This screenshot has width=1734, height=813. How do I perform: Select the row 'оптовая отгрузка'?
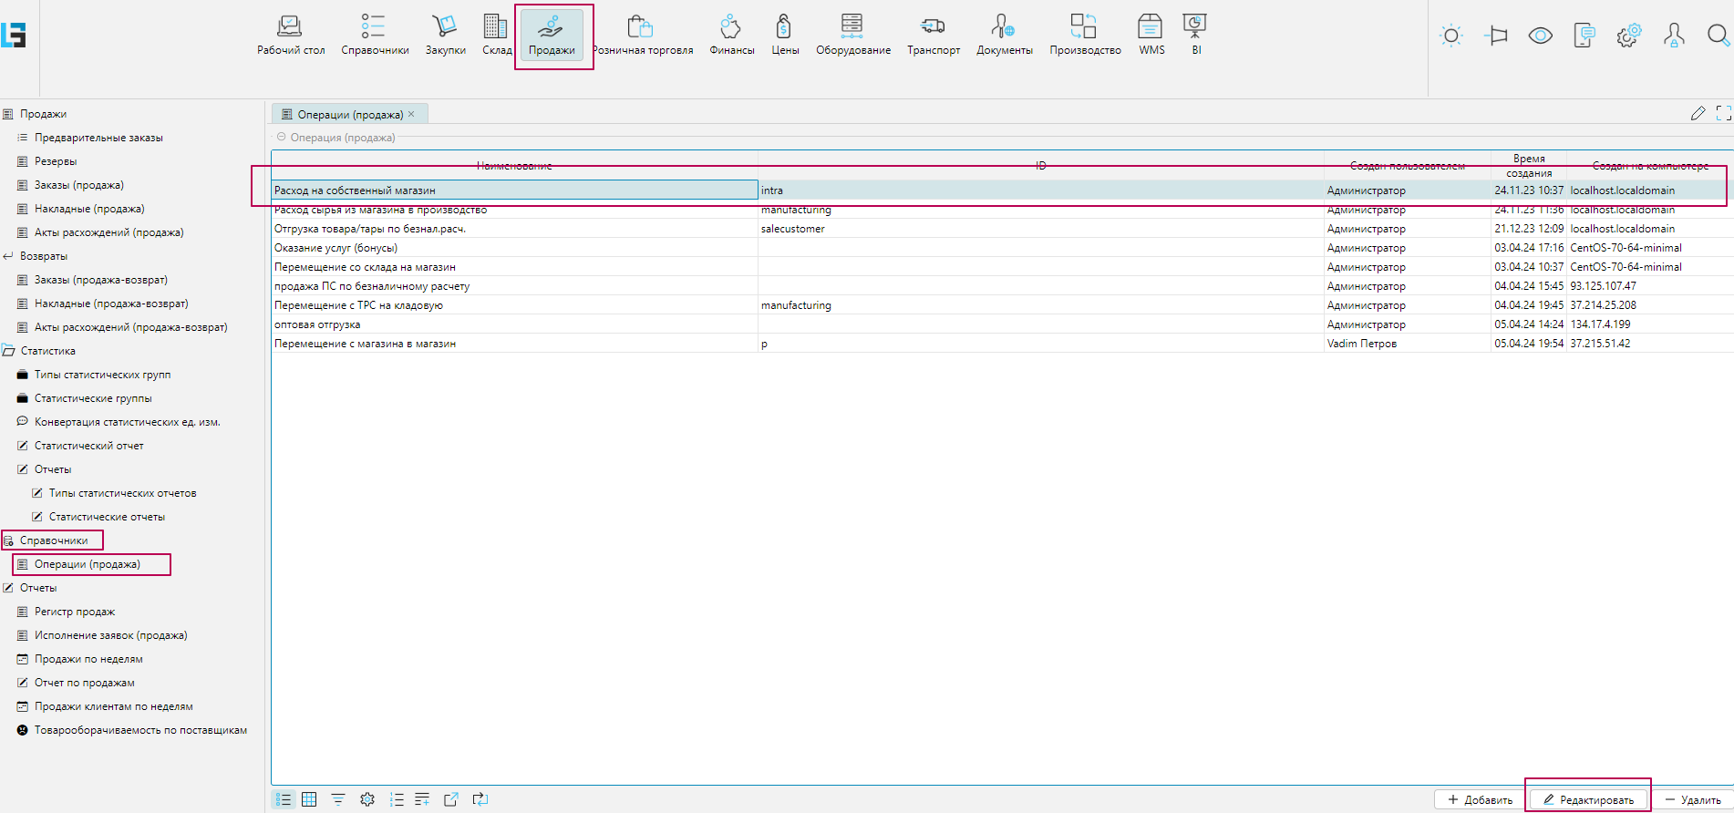tap(317, 324)
